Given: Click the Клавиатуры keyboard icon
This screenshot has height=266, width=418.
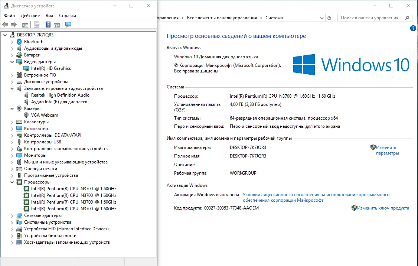Looking at the screenshot, I should point(19,122).
